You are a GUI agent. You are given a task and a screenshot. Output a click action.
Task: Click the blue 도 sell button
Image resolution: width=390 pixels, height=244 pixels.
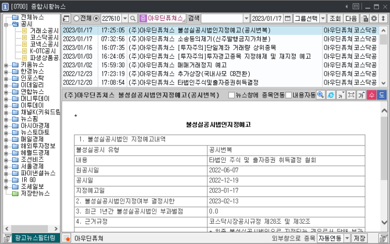[382, 95]
